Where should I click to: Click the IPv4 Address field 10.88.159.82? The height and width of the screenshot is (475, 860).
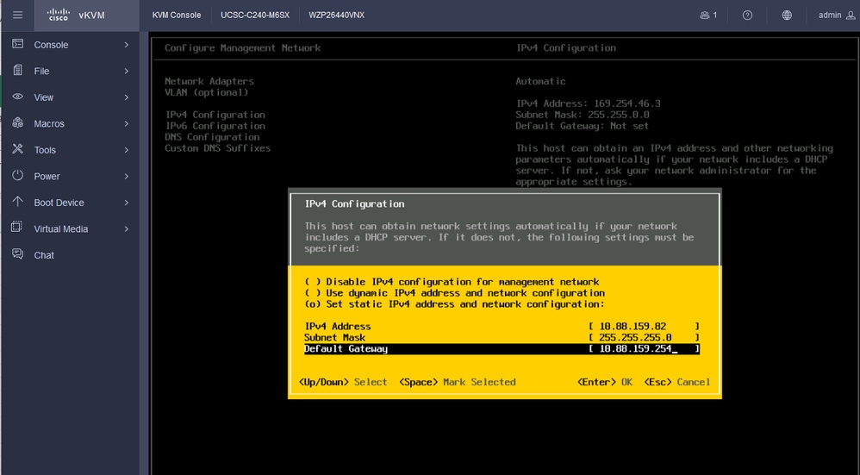pyautogui.click(x=644, y=327)
